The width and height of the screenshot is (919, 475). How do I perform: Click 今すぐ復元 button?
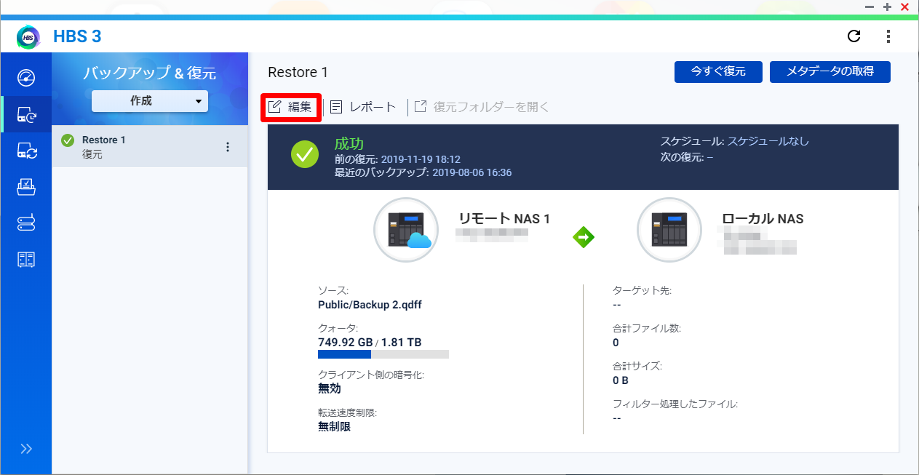coord(718,71)
